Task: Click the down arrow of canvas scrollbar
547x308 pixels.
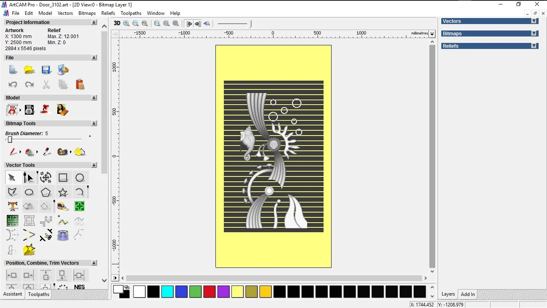Action: pos(432,272)
